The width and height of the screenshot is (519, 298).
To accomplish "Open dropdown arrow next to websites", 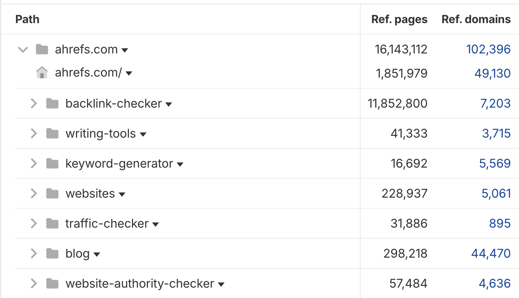I will 122,195.
